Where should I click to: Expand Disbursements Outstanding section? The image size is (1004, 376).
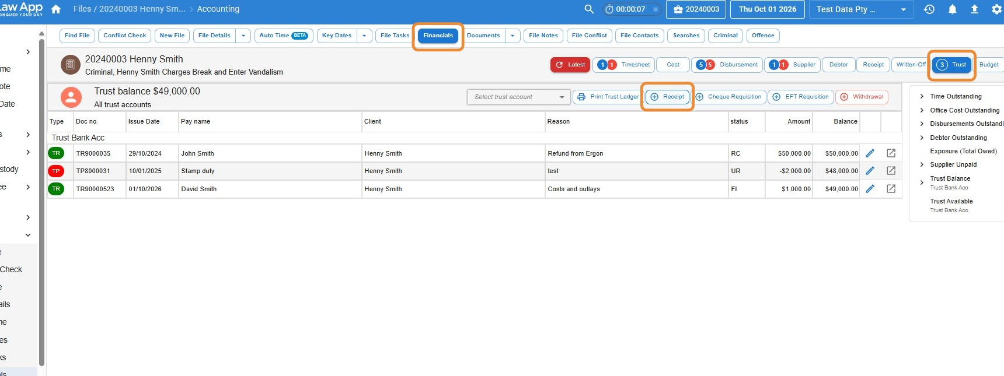pos(922,124)
